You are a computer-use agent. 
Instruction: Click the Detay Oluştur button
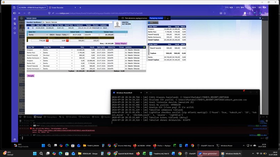(121, 43)
